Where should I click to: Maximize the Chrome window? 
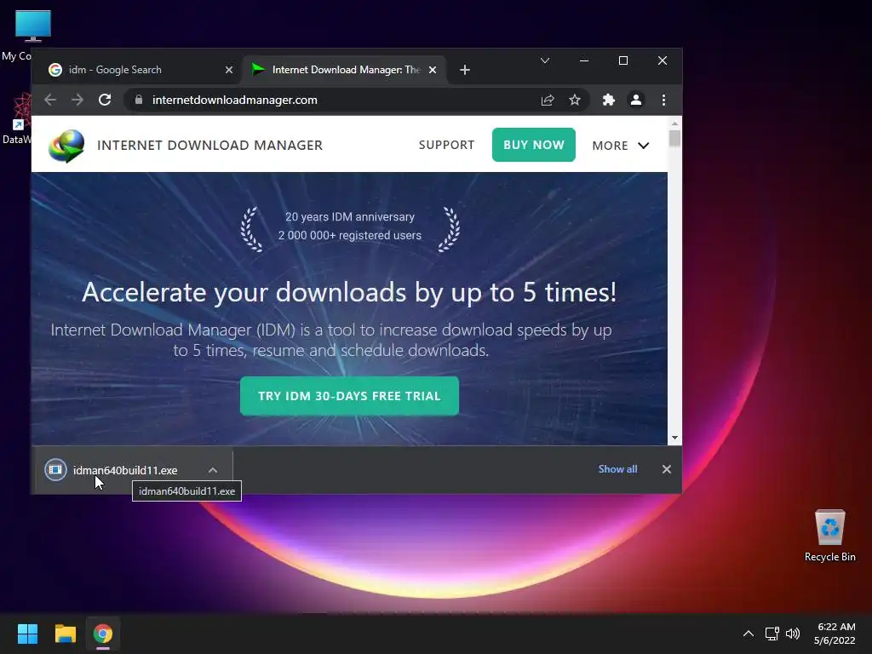pos(623,60)
